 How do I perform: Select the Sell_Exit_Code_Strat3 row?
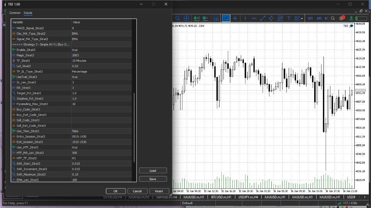(71, 125)
